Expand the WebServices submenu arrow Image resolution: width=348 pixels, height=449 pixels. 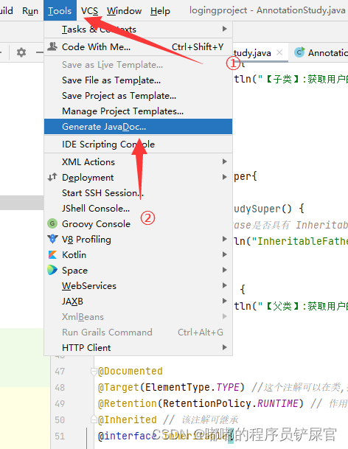click(225, 285)
